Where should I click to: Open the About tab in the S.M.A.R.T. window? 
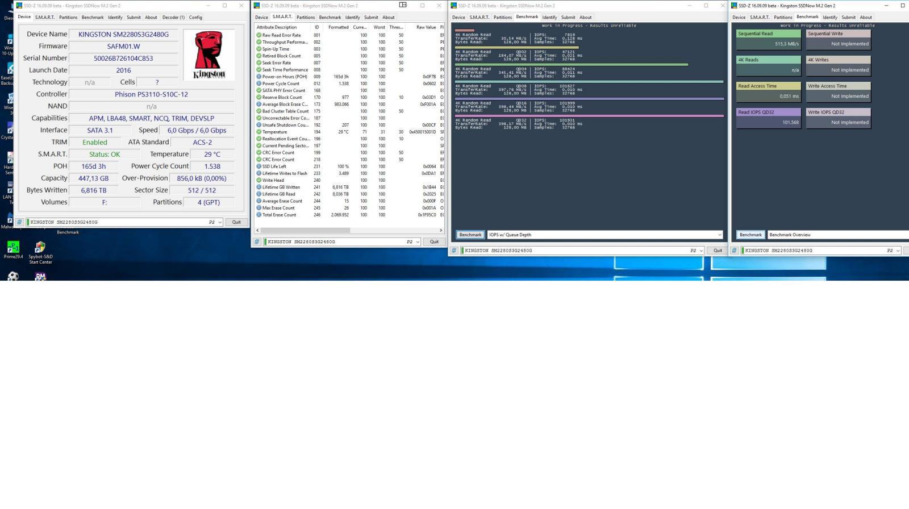[389, 17]
